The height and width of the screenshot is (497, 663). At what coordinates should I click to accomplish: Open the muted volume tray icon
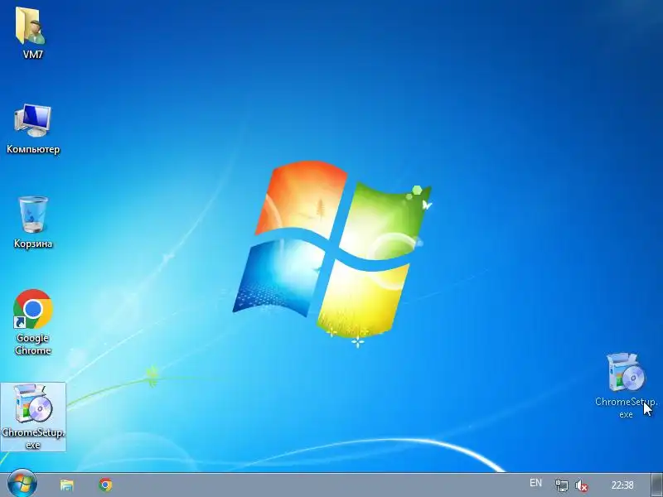[582, 485]
